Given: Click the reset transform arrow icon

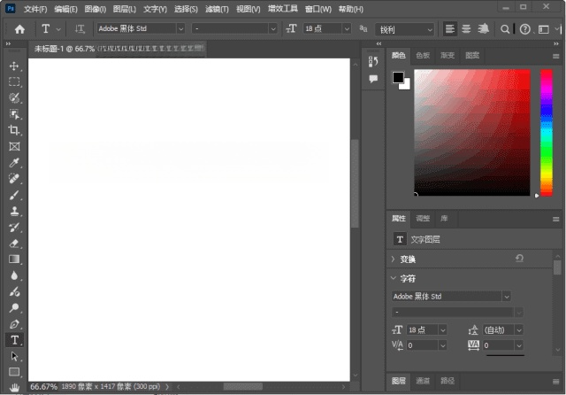Looking at the screenshot, I should tap(519, 259).
